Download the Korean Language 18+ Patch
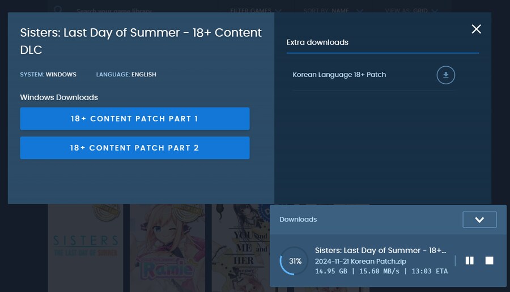The height and width of the screenshot is (292, 510). tap(445, 75)
